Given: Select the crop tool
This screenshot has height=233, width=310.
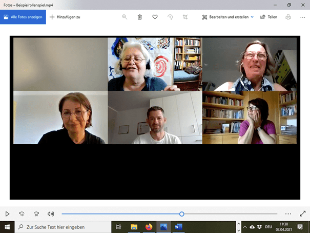Looking at the screenshot, I should point(185,17).
